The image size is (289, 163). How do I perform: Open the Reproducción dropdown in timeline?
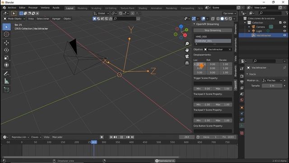(x=20, y=137)
